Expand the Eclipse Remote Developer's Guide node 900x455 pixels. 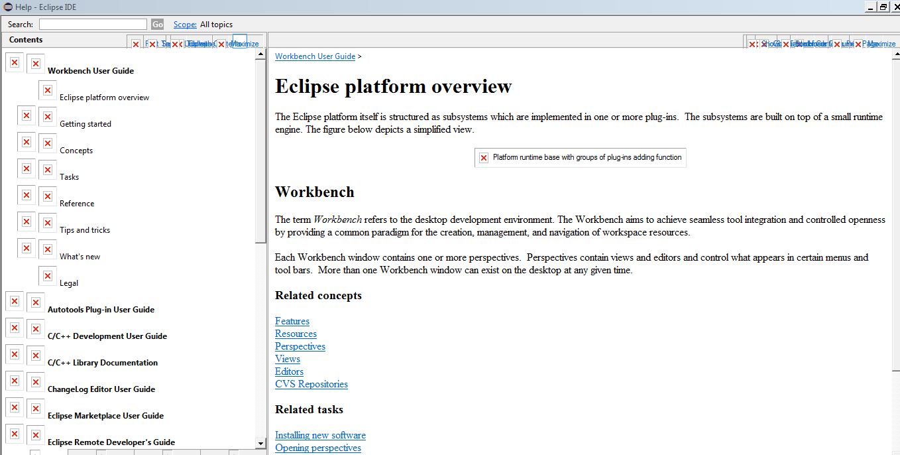(15, 434)
